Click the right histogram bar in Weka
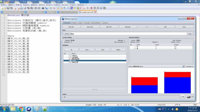 (x=177, y=83)
